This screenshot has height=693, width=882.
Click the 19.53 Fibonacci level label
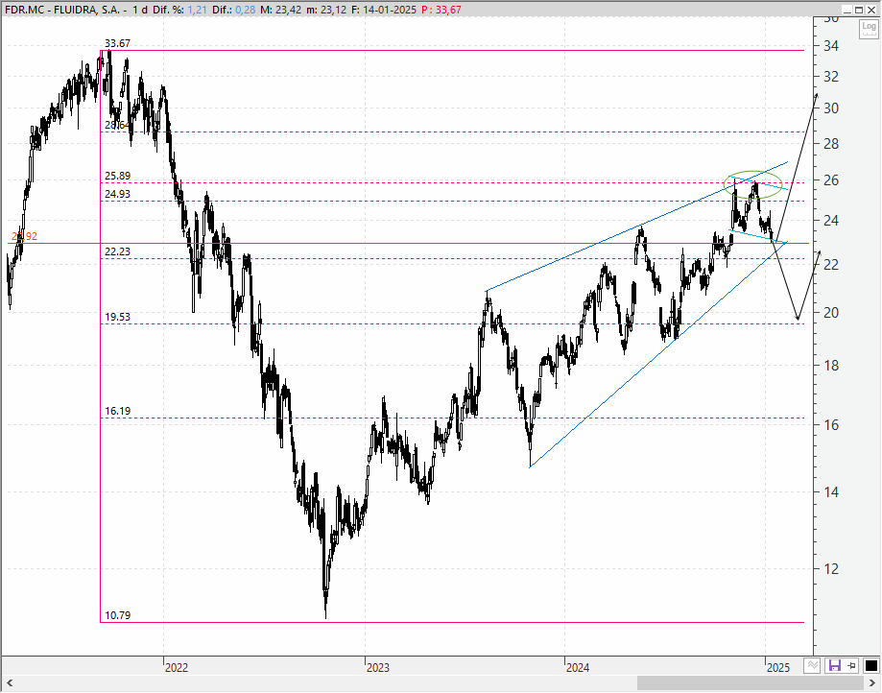pos(117,317)
